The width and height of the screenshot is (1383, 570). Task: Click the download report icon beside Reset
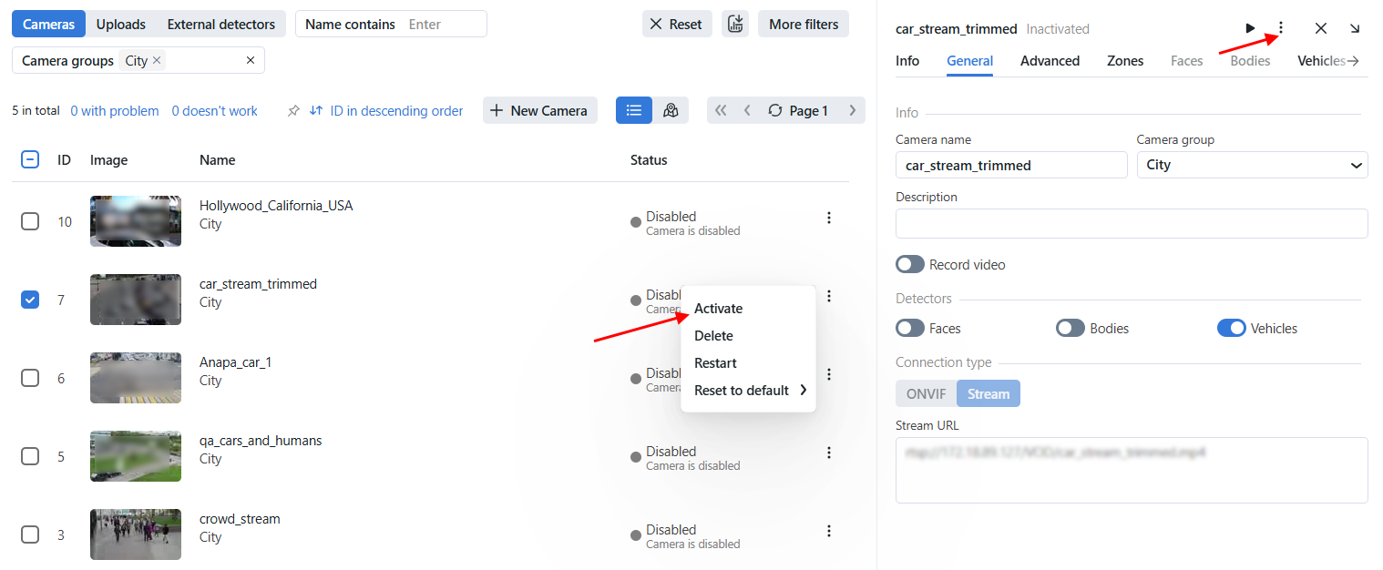point(735,25)
